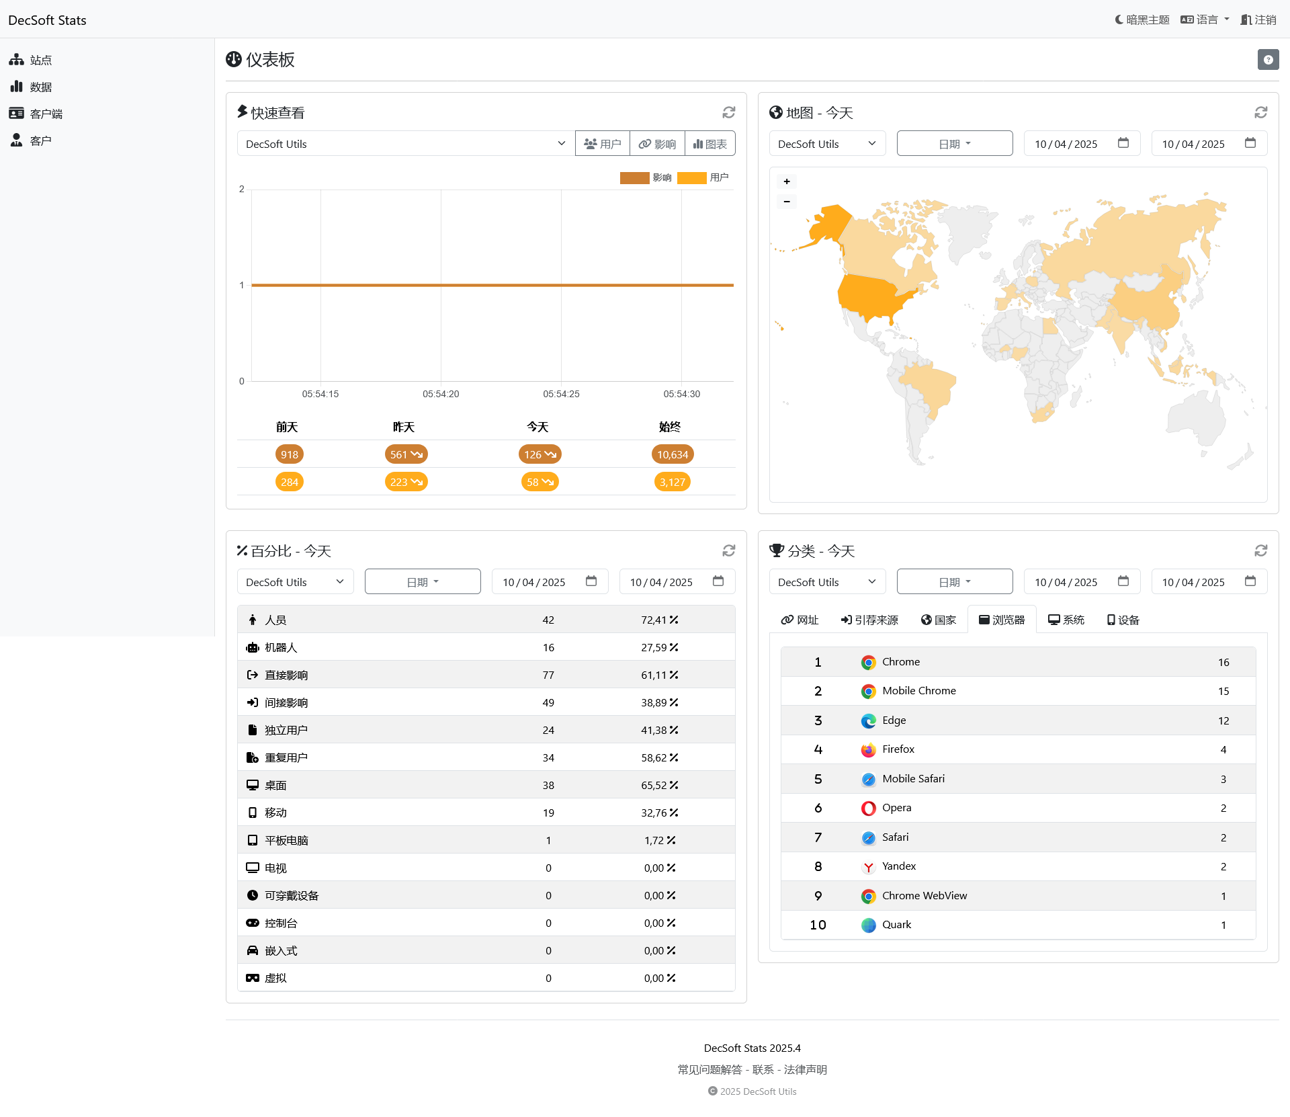The image size is (1290, 1117).
Task: Open the 语言 language dropdown
Action: coord(1205,19)
